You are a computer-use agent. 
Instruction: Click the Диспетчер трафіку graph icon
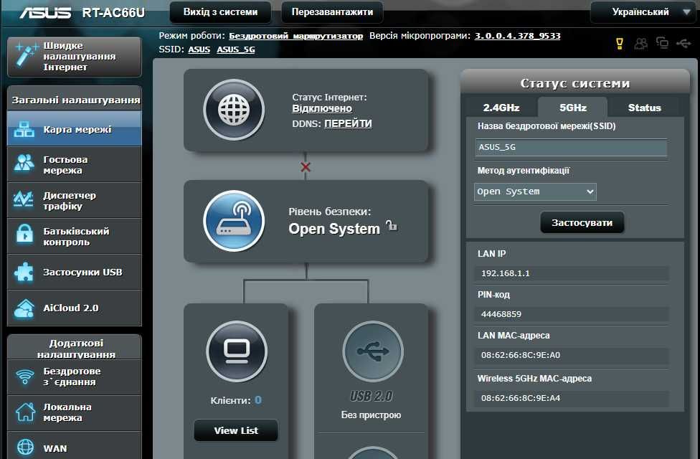click(x=23, y=199)
